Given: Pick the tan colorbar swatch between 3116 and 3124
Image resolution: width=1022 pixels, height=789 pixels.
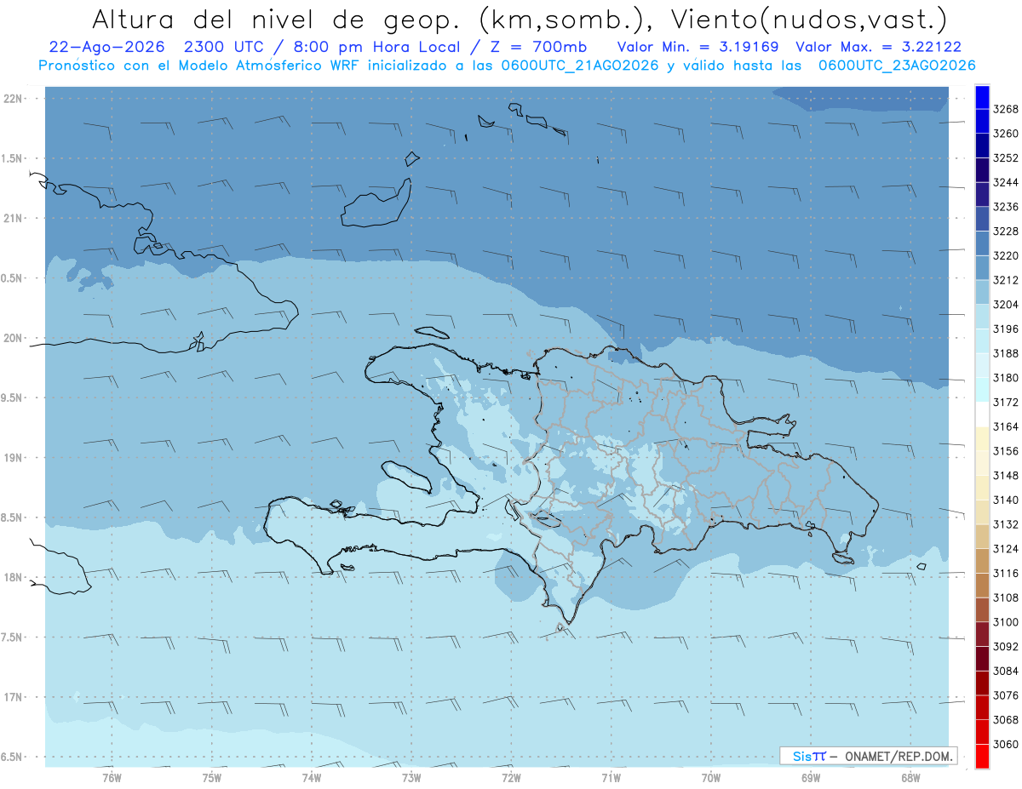Looking at the screenshot, I should pyautogui.click(x=982, y=561).
